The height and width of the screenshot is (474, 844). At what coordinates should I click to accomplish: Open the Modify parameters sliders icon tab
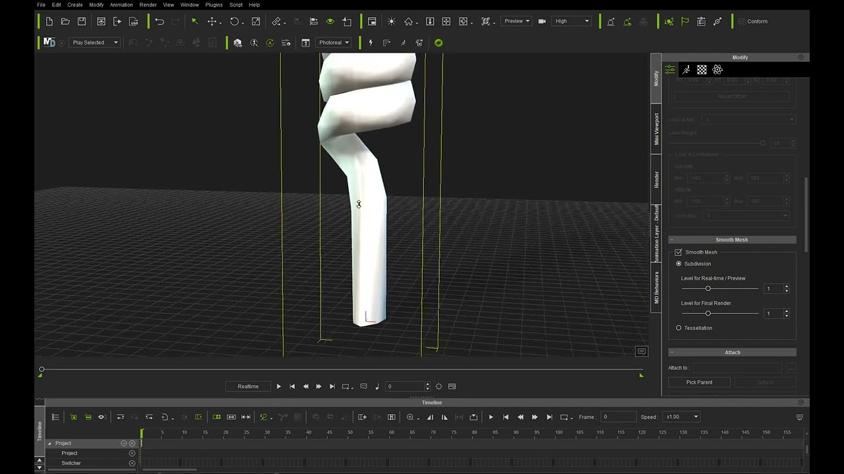click(670, 69)
